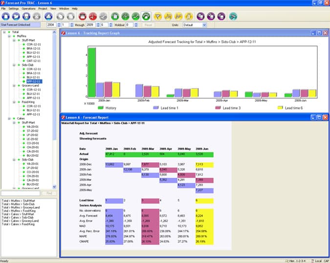The width and height of the screenshot is (330, 263).
Task: Click the third purple toolbar icon
Action: pyautogui.click(x=221, y=16)
